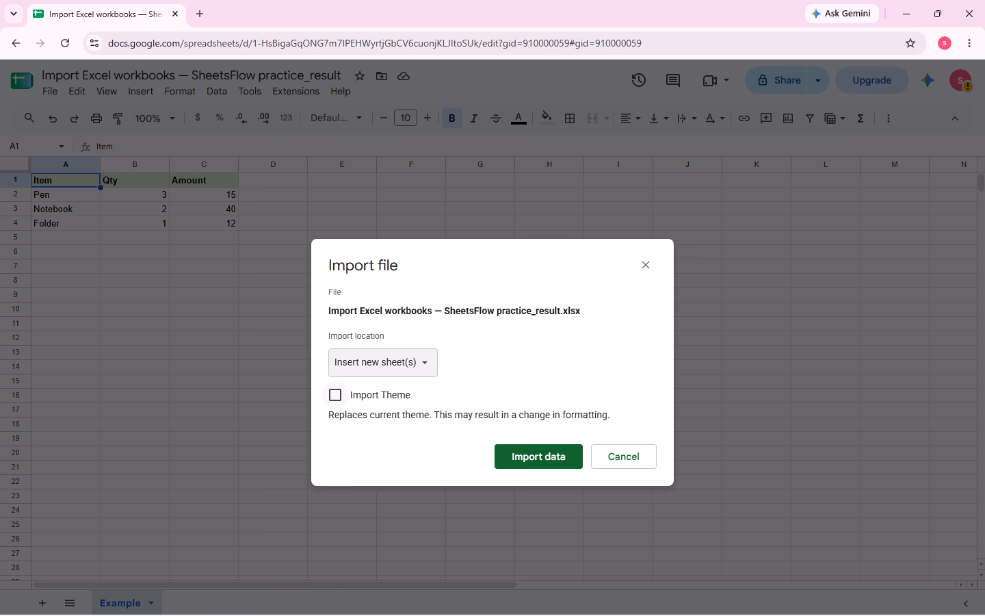Enable the Import Theme checkbox

click(x=335, y=395)
